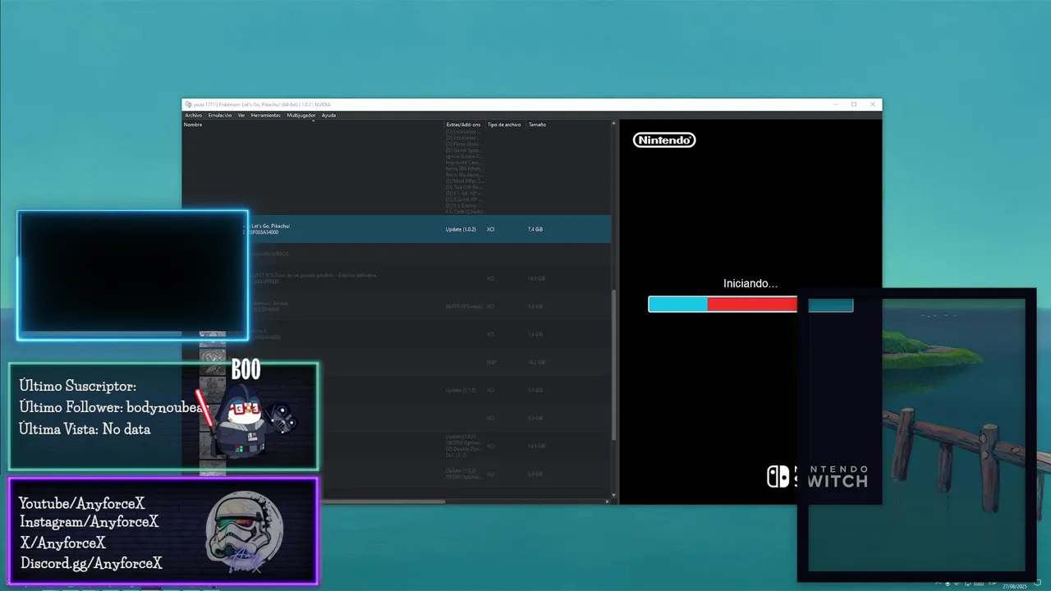The width and height of the screenshot is (1051, 591).
Task: Click the XCI type in the Pikachu row
Action: coord(490,229)
